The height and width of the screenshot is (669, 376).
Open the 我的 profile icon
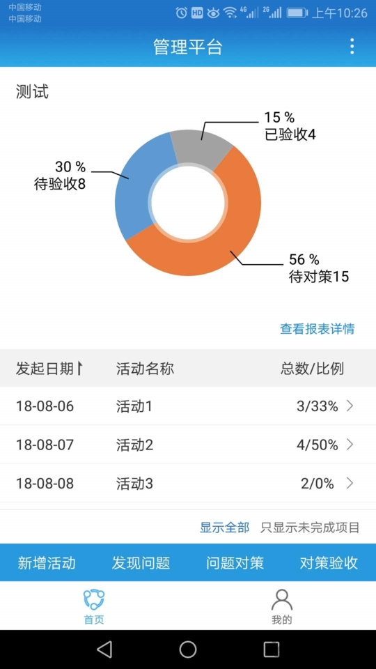tap(282, 600)
